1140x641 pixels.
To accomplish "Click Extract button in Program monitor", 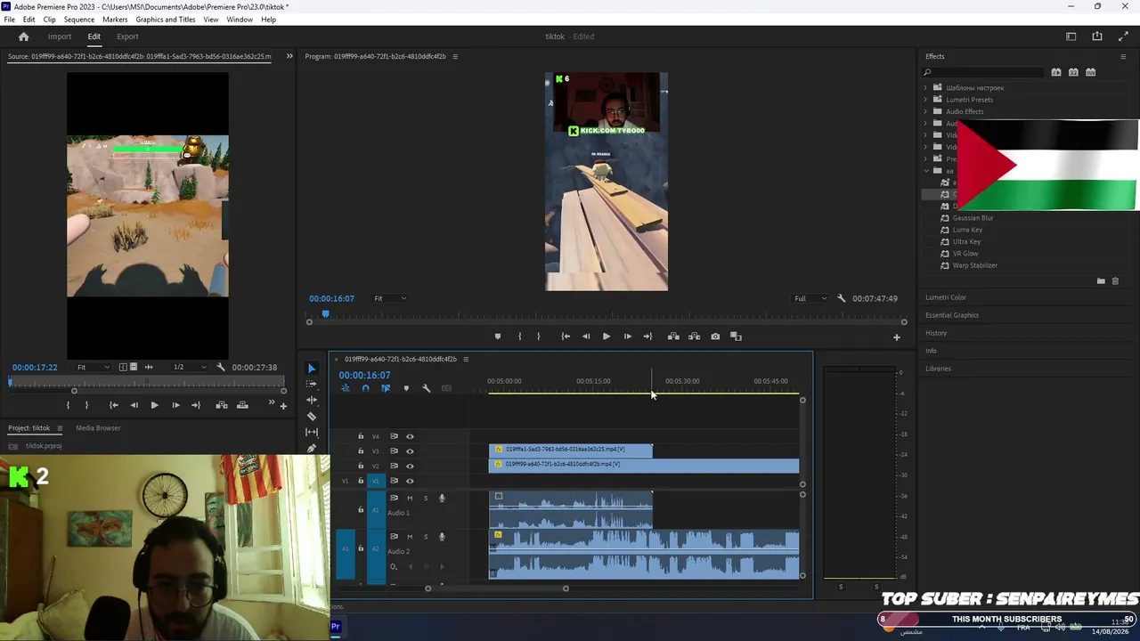I will pos(694,337).
